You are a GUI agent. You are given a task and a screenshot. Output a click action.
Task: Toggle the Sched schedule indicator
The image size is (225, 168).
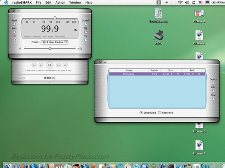(x=85, y=24)
